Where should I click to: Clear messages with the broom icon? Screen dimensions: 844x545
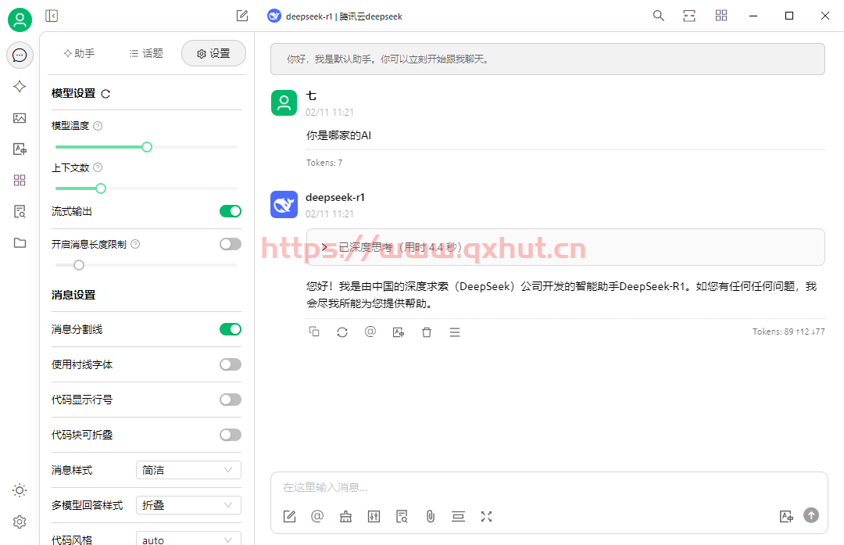point(345,516)
